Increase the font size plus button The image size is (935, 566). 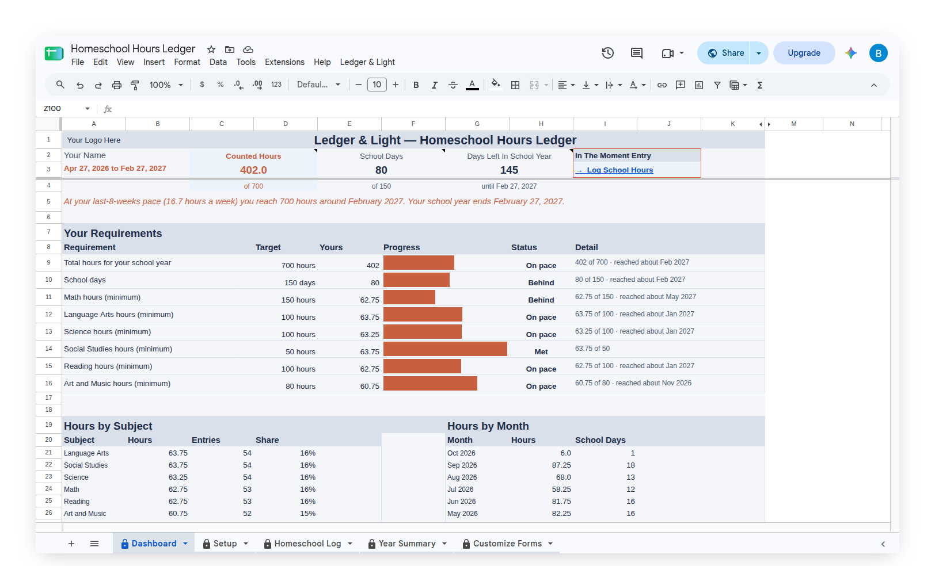[x=396, y=85]
